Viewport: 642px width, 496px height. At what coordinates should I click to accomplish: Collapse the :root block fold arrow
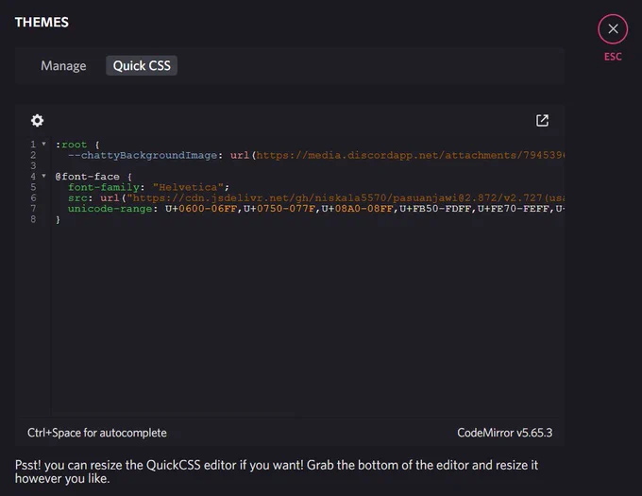point(43,144)
